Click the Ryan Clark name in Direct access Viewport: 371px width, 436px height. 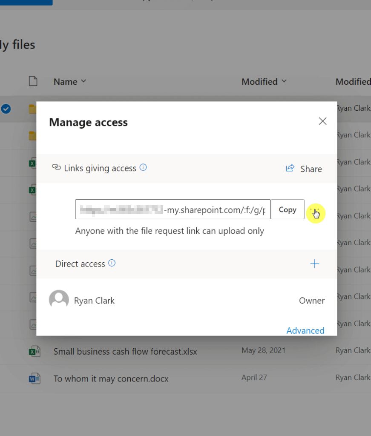(x=94, y=301)
